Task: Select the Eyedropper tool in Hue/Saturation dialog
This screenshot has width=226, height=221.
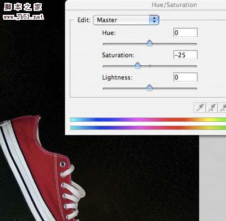Action: pos(200,107)
